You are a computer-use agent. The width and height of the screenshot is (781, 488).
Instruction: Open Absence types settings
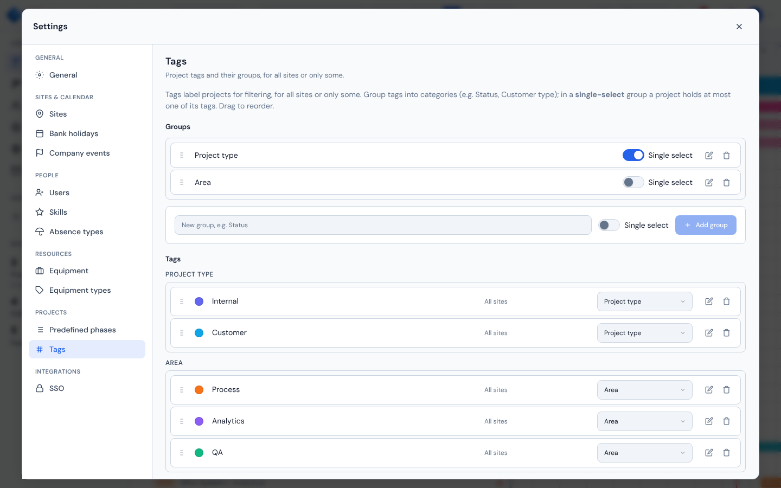[x=87, y=232]
